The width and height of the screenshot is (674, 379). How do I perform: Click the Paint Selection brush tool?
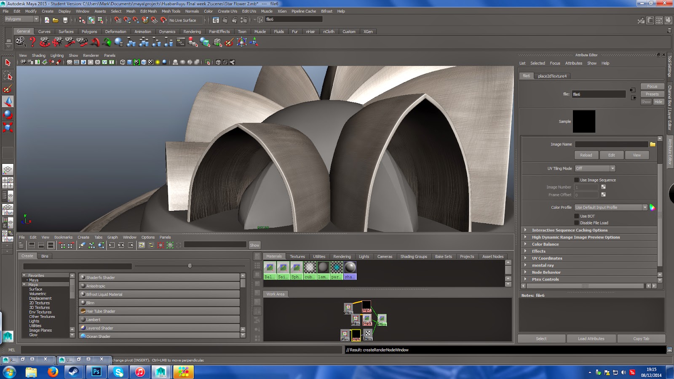click(x=8, y=89)
